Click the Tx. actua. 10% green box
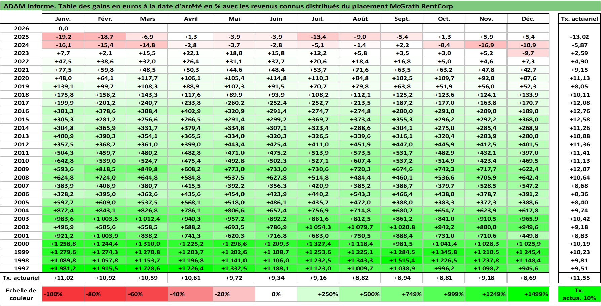601x306 pixels. pyautogui.click(x=579, y=294)
